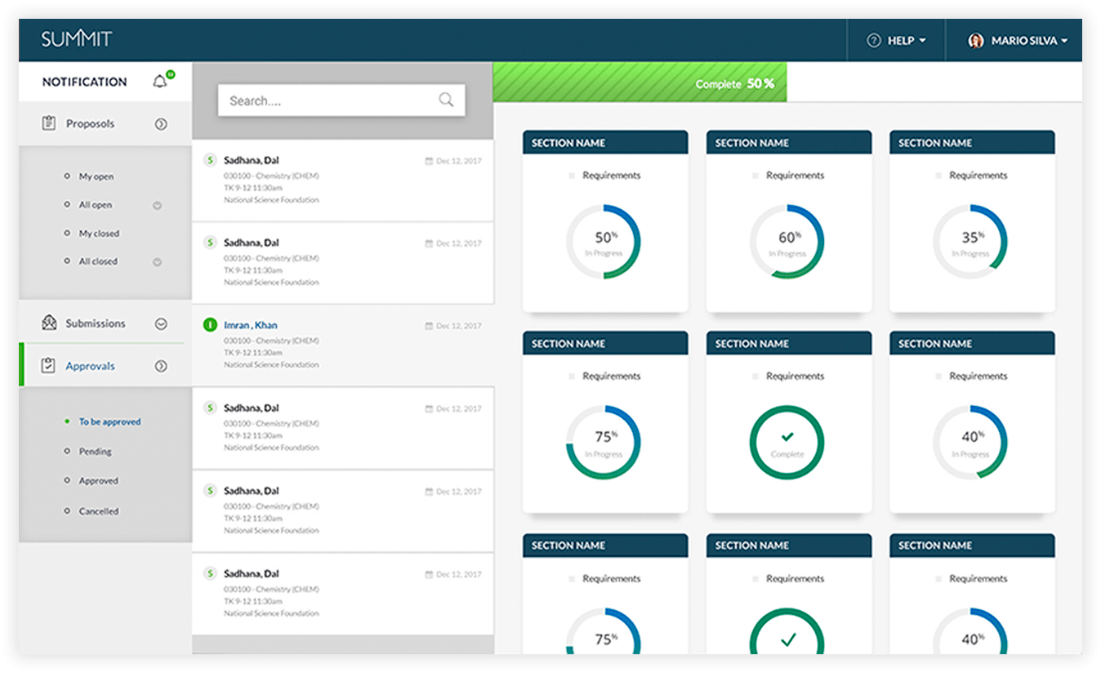Tick Requirements checkbox in the 60% card
The width and height of the screenshot is (1101, 673).
point(755,176)
